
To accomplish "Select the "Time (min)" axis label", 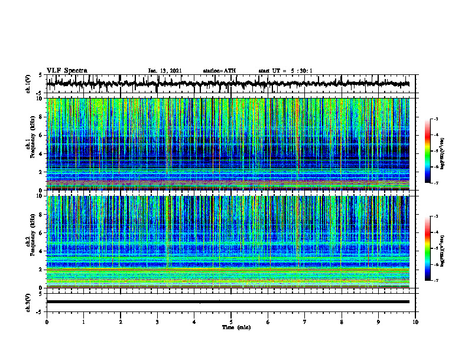I will click(x=236, y=327).
